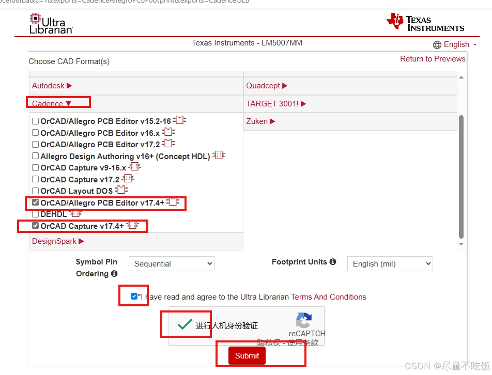
Task: Click 'Choose CAD Format(s)' heading text
Action: (69, 61)
